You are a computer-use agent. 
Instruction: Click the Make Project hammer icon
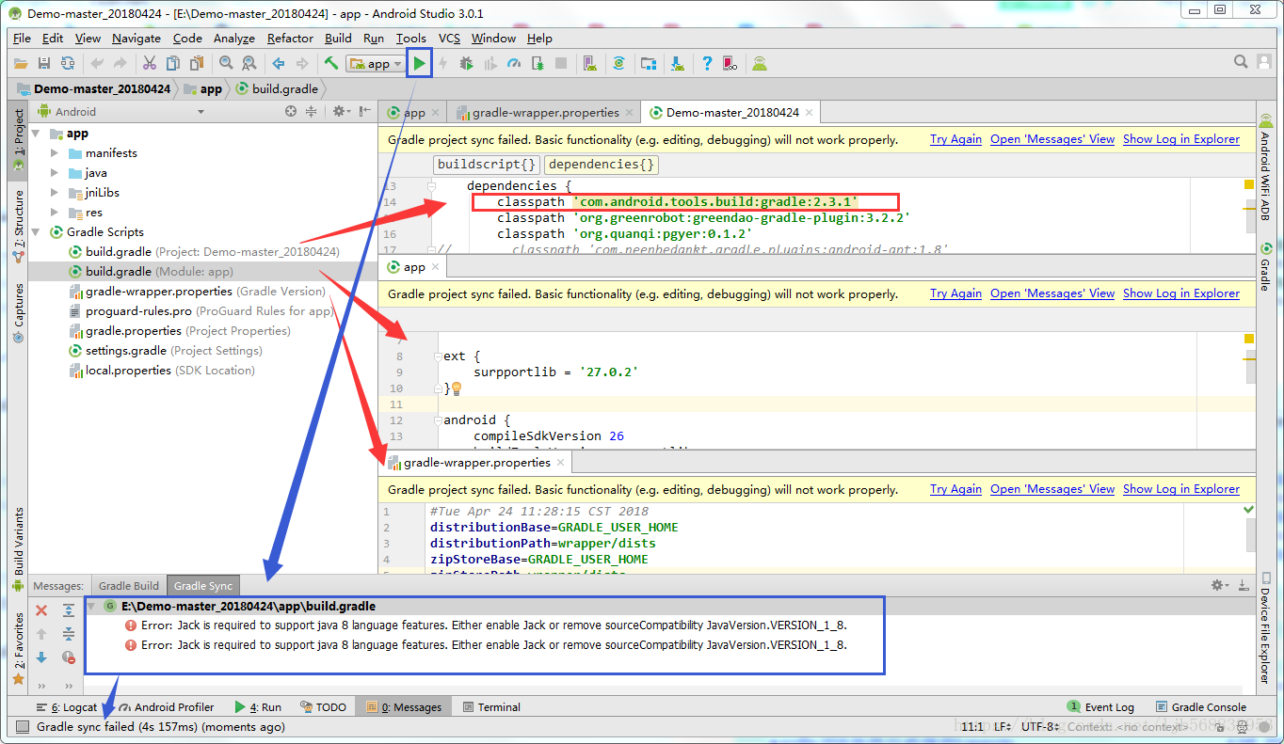click(x=331, y=63)
